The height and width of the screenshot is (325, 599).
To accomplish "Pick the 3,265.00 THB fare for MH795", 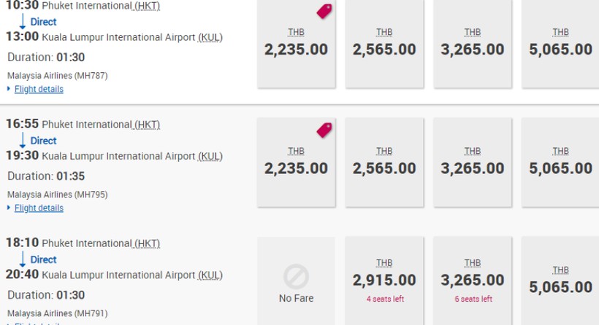I will point(473,162).
